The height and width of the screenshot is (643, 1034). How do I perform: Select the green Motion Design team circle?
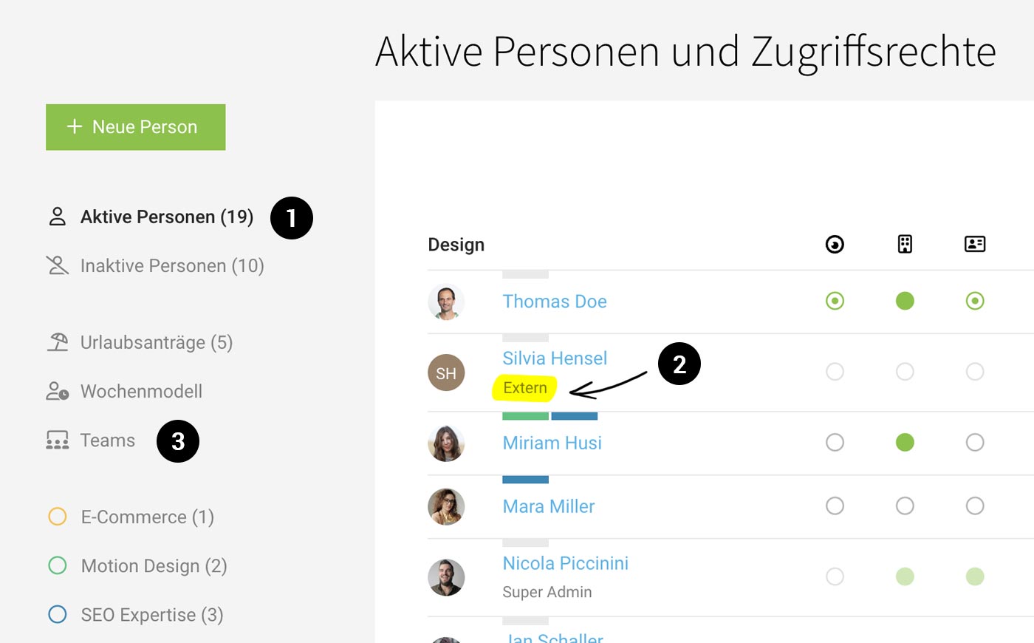58,565
